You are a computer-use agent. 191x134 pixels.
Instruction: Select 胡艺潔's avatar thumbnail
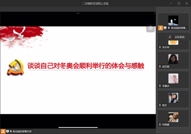(173, 59)
